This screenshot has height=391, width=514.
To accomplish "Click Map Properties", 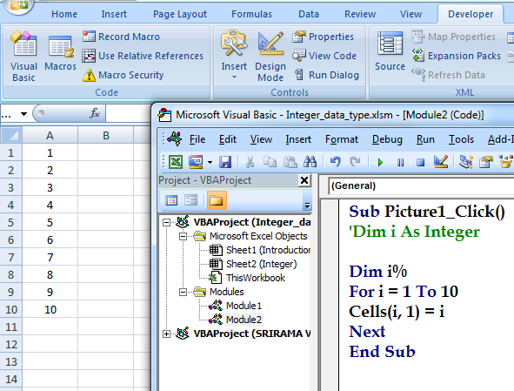I will tap(453, 37).
